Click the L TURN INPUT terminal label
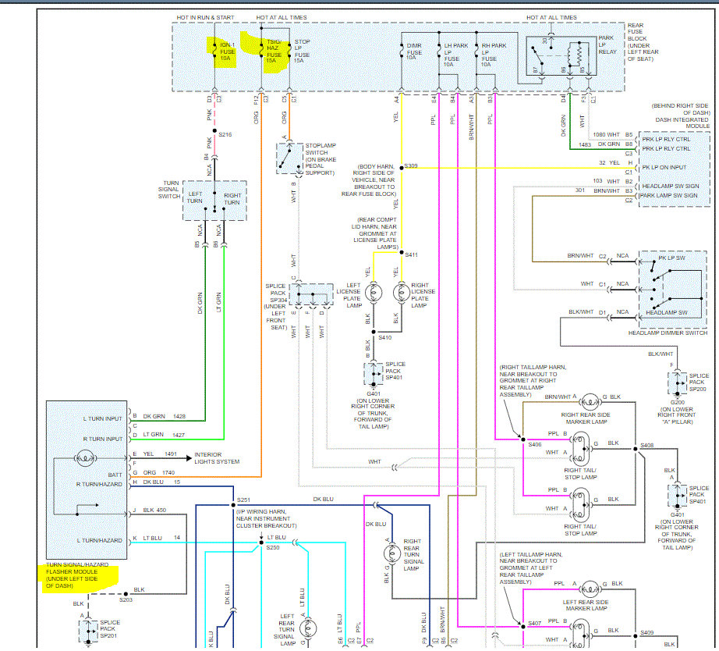The image size is (719, 651). click(102, 418)
